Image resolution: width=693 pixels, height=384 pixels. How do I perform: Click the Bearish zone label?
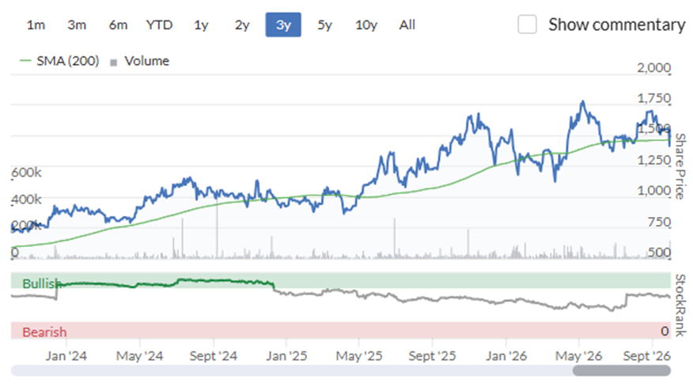coord(44,332)
